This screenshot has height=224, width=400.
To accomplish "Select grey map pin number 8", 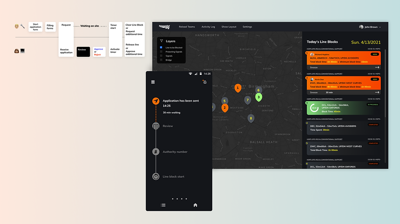I will (x=251, y=119).
